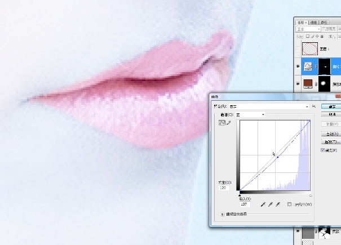The image size is (341, 245).
Task: Switch to the Layers tab
Action: pos(301,23)
